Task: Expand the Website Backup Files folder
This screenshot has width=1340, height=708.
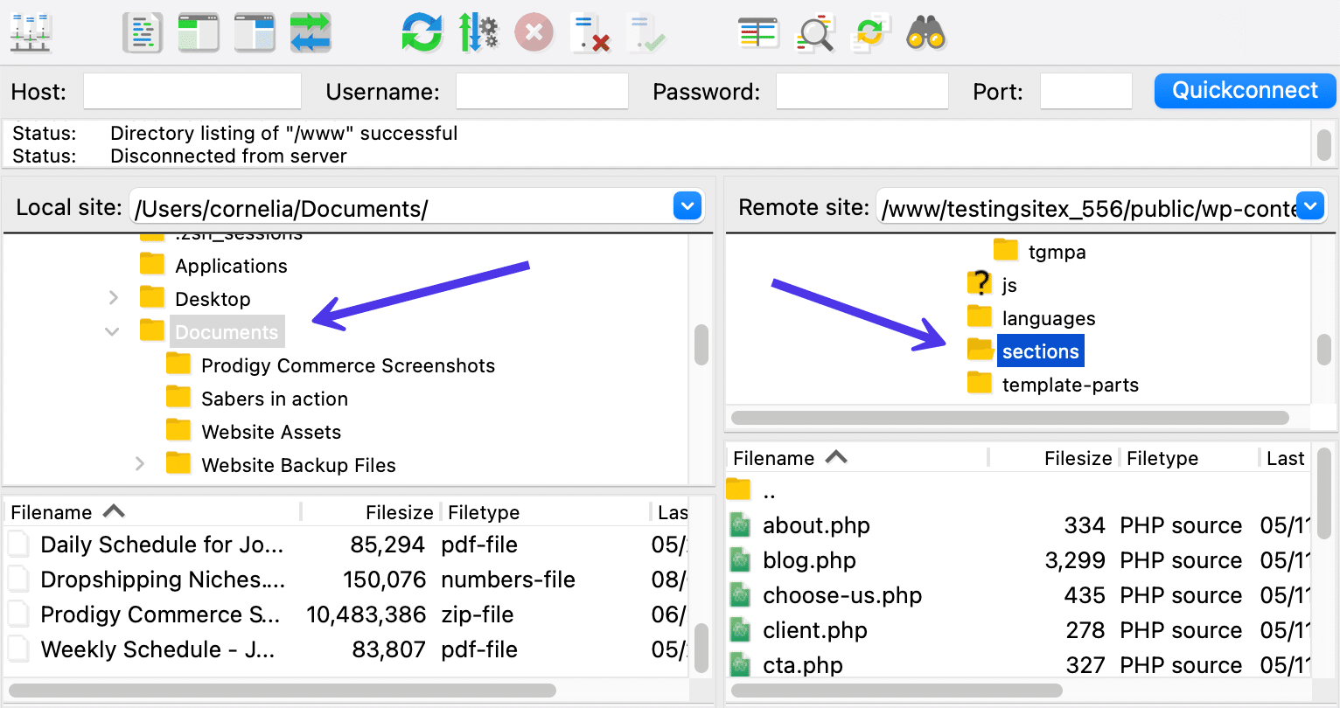Action: tap(141, 464)
